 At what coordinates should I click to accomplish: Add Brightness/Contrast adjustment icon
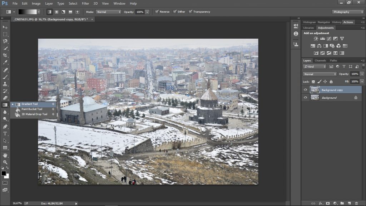pos(316,39)
